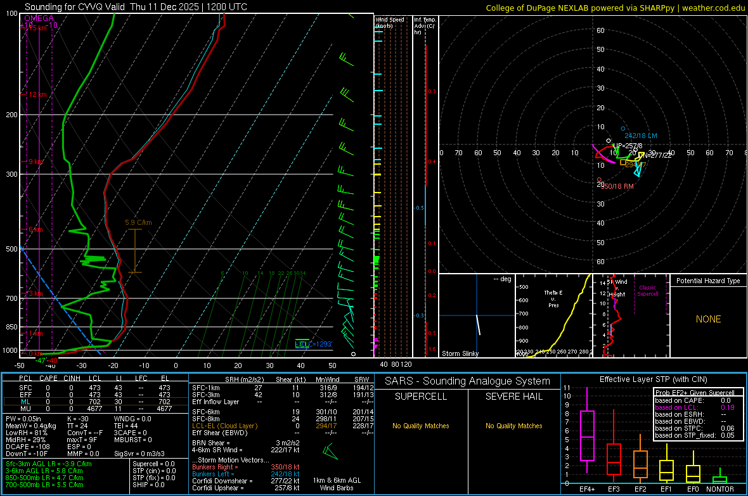Click the K = -30 index value
Screen dimensions: 748x496
tap(78, 419)
